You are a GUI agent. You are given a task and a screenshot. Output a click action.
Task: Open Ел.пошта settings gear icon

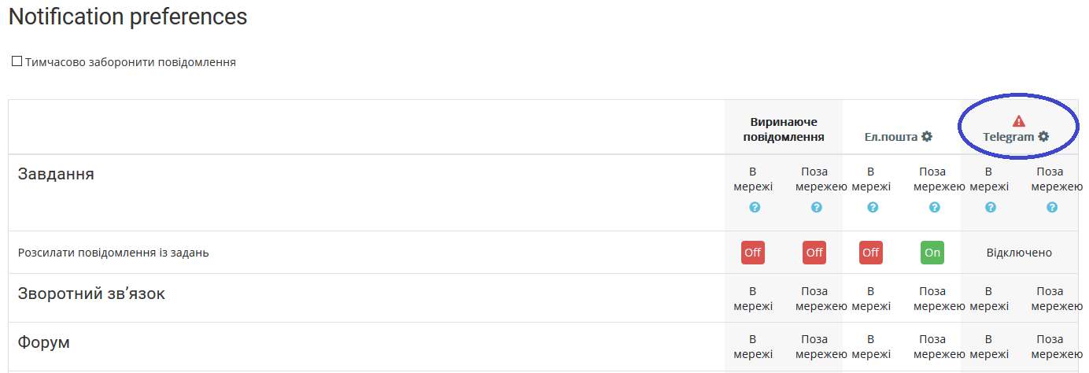[x=927, y=137]
